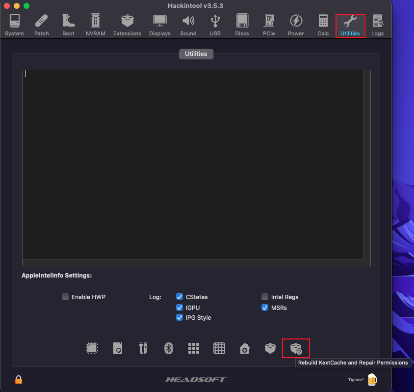414x392 pixels.
Task: Click the plain Lego brick icon at bottom
Action: (270, 348)
